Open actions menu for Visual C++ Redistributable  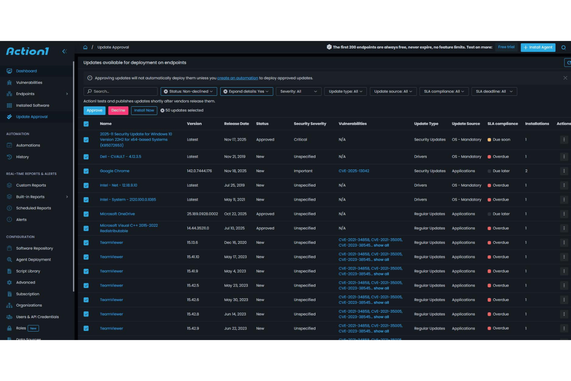pyautogui.click(x=564, y=228)
